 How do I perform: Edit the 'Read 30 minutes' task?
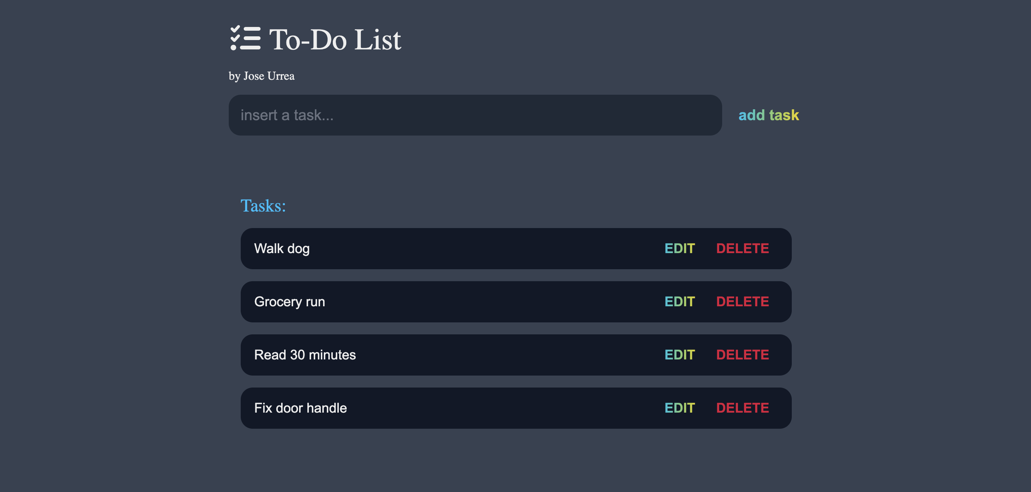tap(679, 355)
